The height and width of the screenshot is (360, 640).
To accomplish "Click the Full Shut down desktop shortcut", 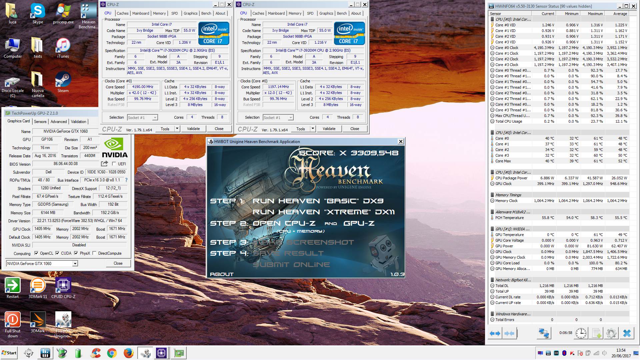I will [13, 325].
